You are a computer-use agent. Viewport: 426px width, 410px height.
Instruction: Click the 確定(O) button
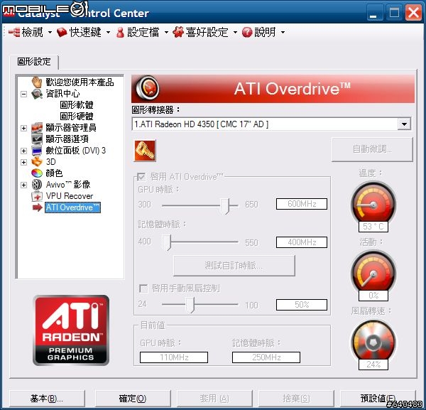(133, 399)
